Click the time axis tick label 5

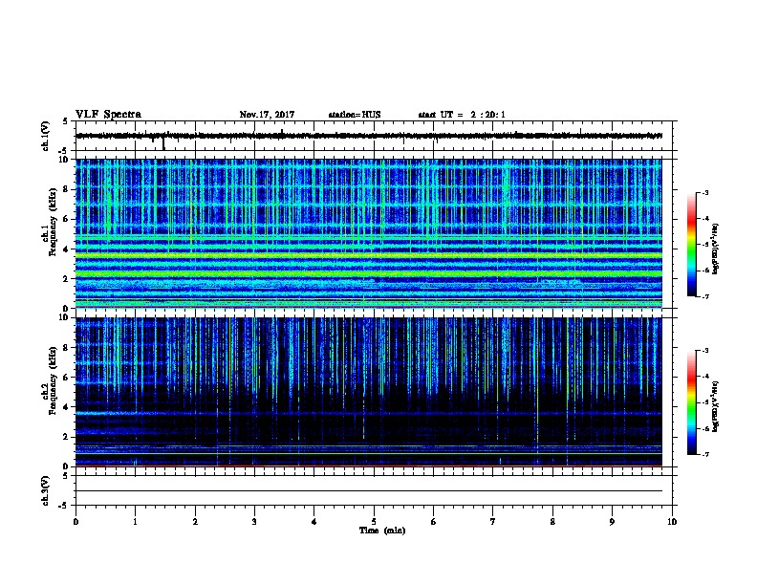click(x=374, y=521)
